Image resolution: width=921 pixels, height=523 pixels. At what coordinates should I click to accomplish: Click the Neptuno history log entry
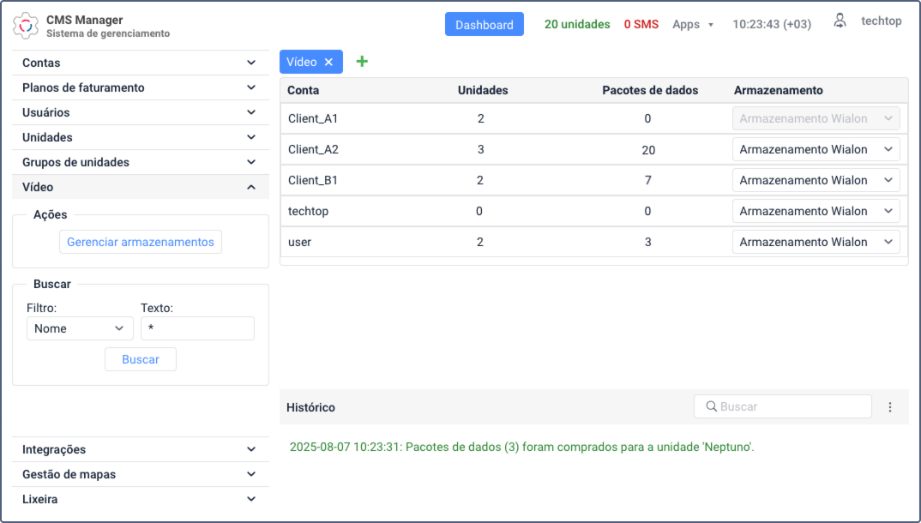521,447
